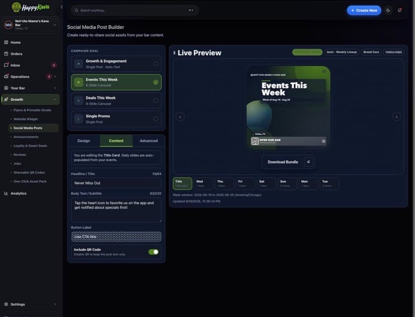Click the Operations icon in the sidebar
415x317 pixels.
pos(6,76)
